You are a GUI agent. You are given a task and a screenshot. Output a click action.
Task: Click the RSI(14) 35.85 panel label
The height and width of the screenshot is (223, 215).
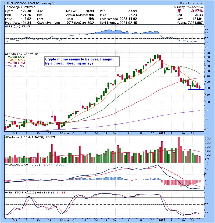tap(19, 26)
